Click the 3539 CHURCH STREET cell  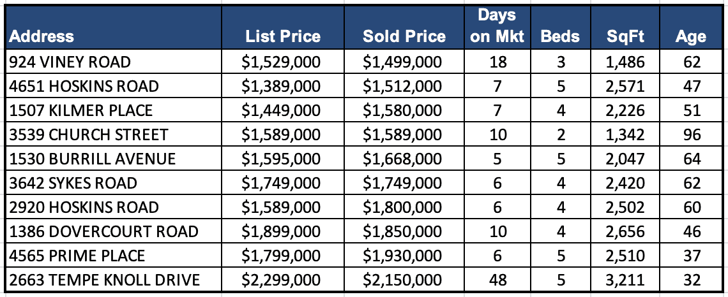(x=89, y=134)
